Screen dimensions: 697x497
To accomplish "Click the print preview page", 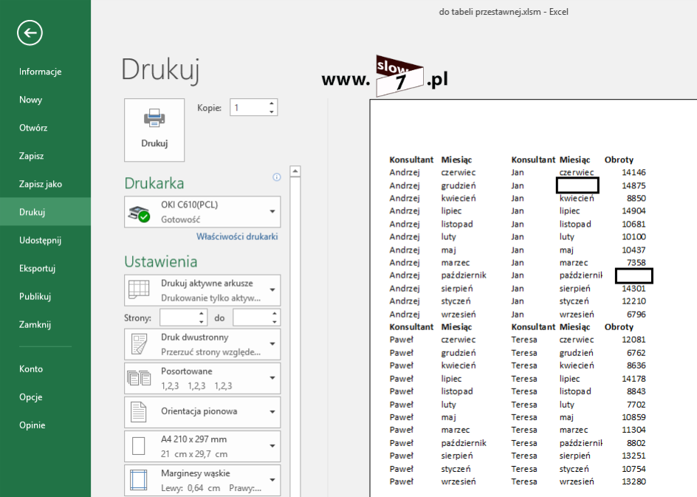I will pyautogui.click(x=533, y=298).
